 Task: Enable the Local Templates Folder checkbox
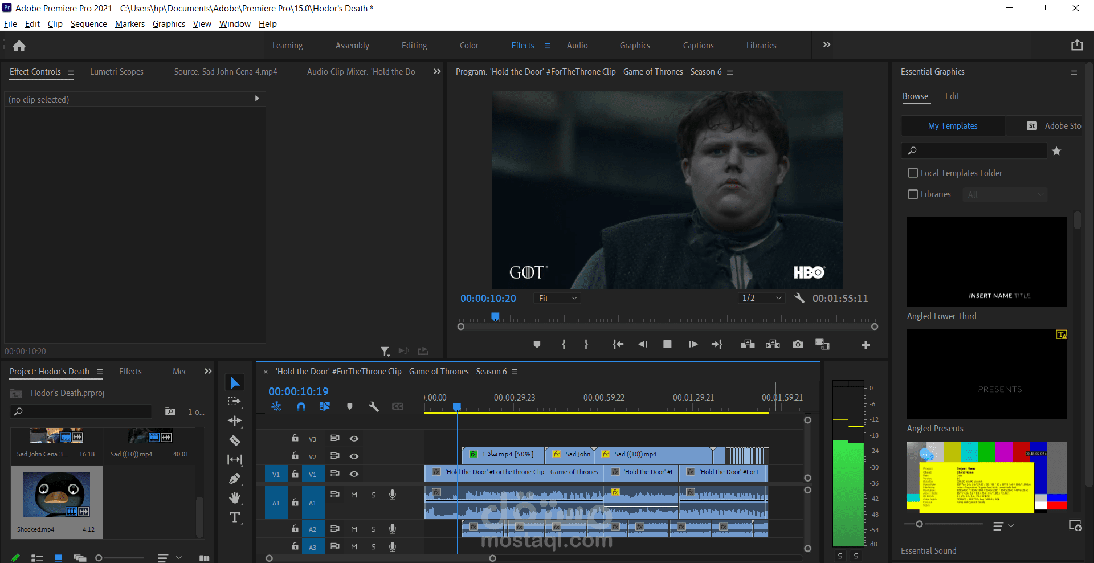pyautogui.click(x=913, y=173)
